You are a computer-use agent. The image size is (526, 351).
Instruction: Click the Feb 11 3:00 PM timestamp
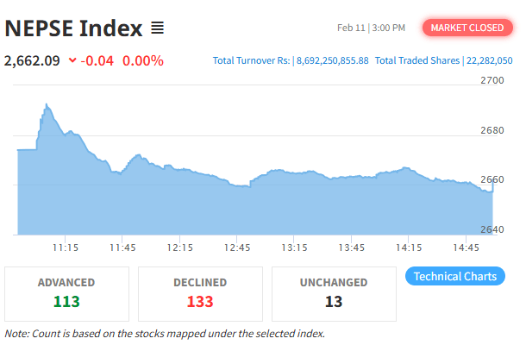click(371, 28)
